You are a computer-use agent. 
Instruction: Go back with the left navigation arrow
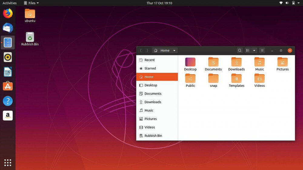pyautogui.click(x=141, y=50)
